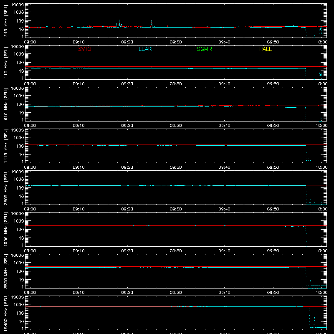Click the 10000 y-axis value of the 15400 MHz panel

tap(18, 297)
